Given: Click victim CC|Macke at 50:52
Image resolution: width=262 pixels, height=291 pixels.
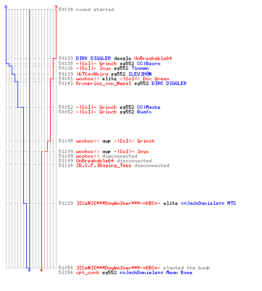Looking at the screenshot, I should (148, 107).
